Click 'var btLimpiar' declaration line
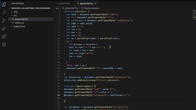Screen dimensions: 196x110 [x=96, y=107]
